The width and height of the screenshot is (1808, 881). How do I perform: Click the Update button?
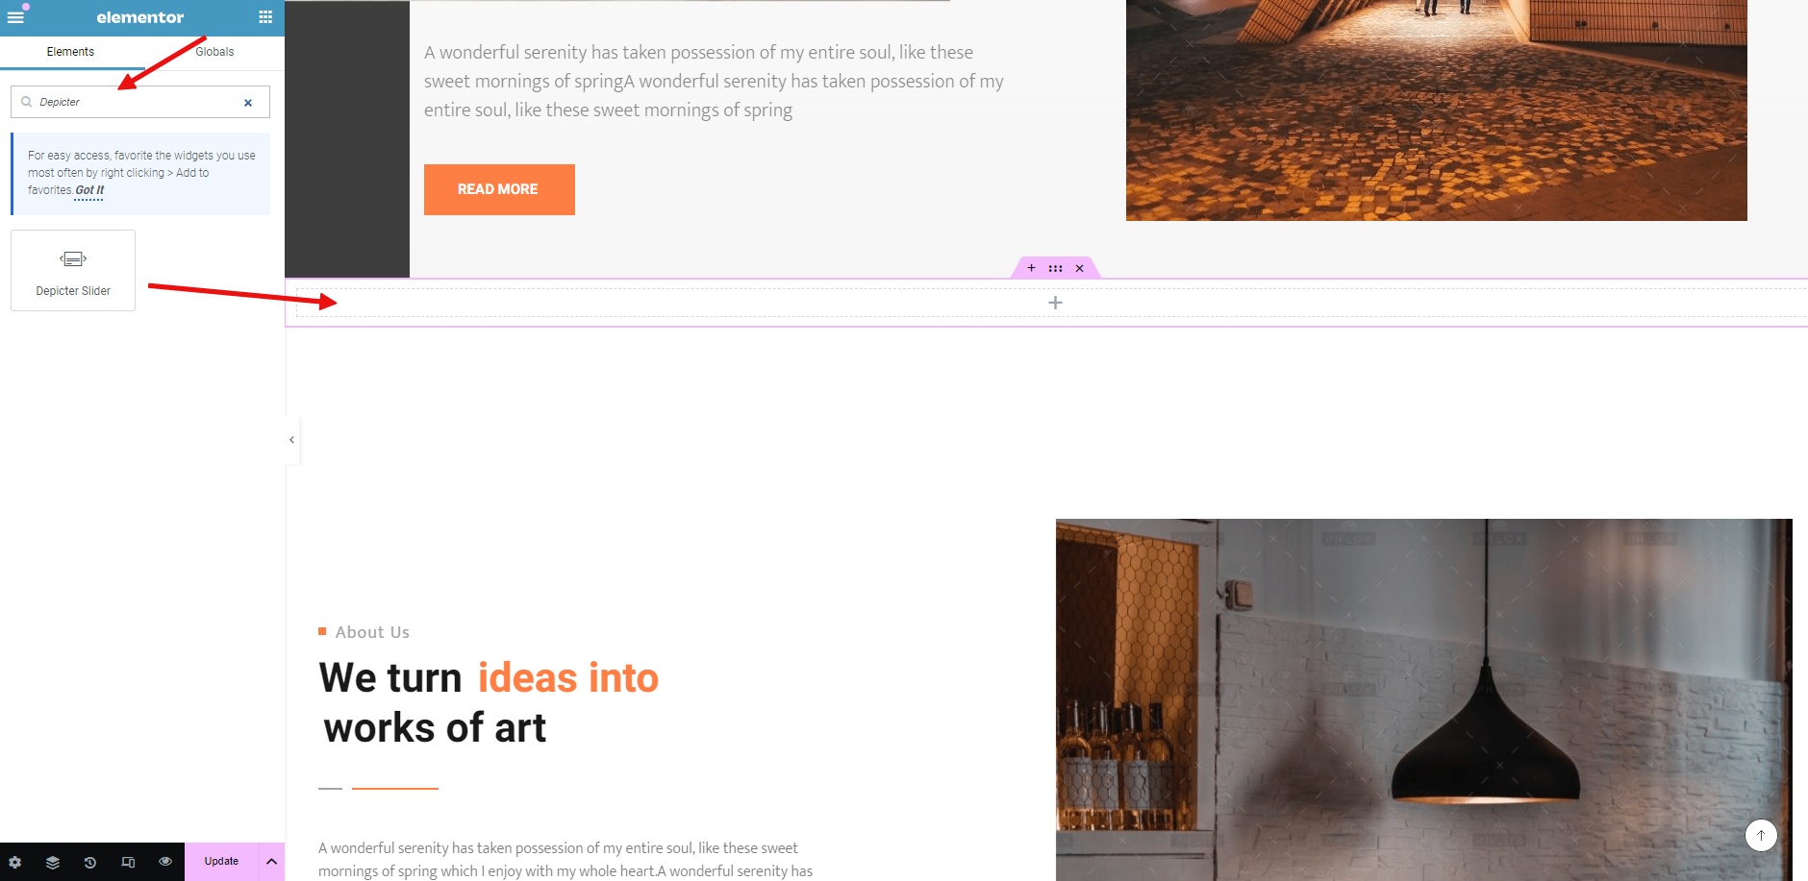pos(221,862)
